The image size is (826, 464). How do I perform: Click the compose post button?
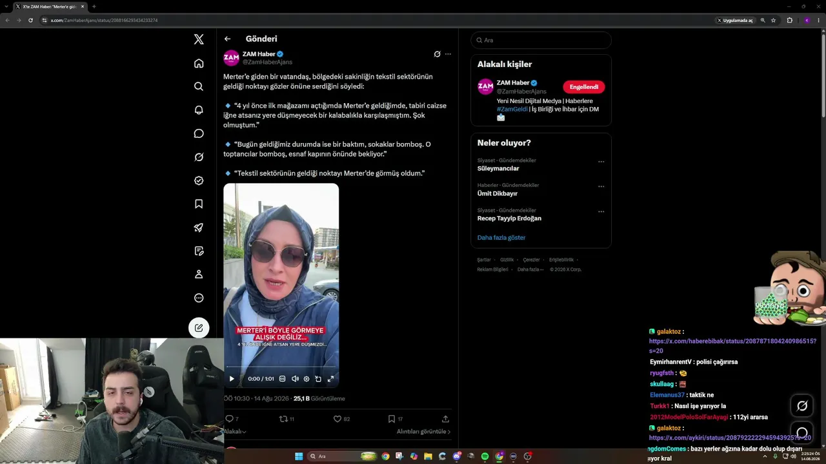tap(199, 328)
